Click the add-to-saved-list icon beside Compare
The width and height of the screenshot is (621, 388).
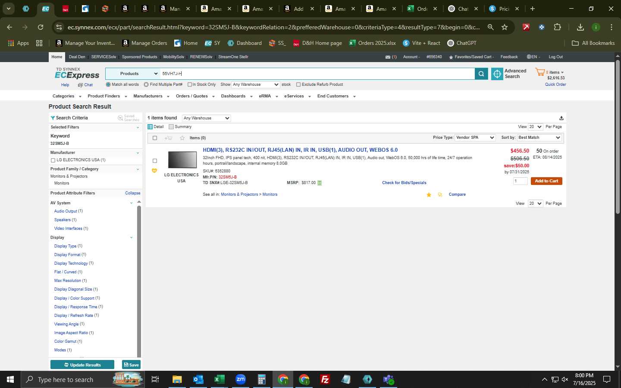440,195
